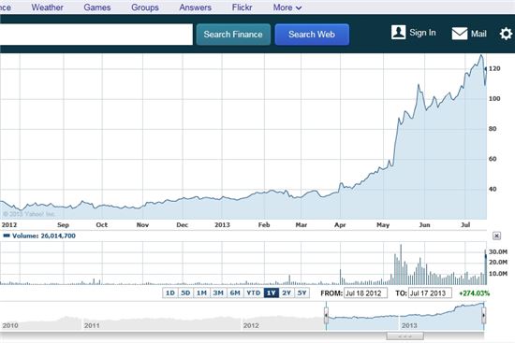The height and width of the screenshot is (343, 515).
Task: Select the 3M chart range
Action: click(x=218, y=293)
